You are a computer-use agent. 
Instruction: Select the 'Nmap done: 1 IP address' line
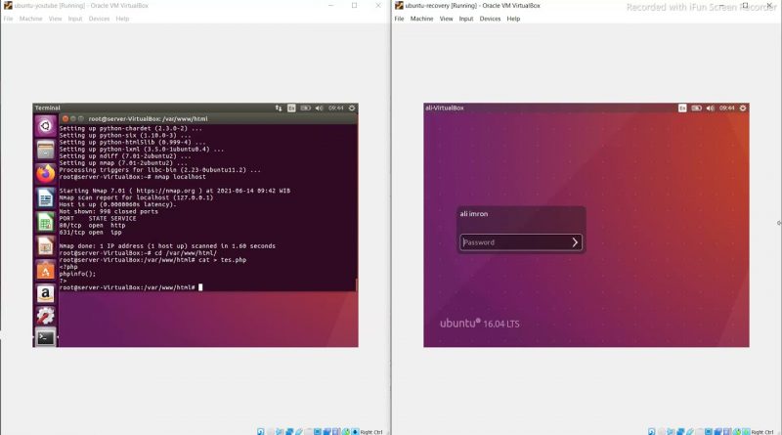pos(167,246)
